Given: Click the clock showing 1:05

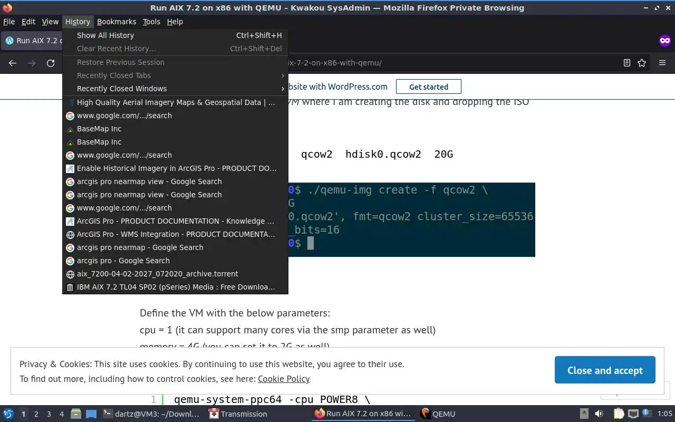Looking at the screenshot, I should (664, 414).
